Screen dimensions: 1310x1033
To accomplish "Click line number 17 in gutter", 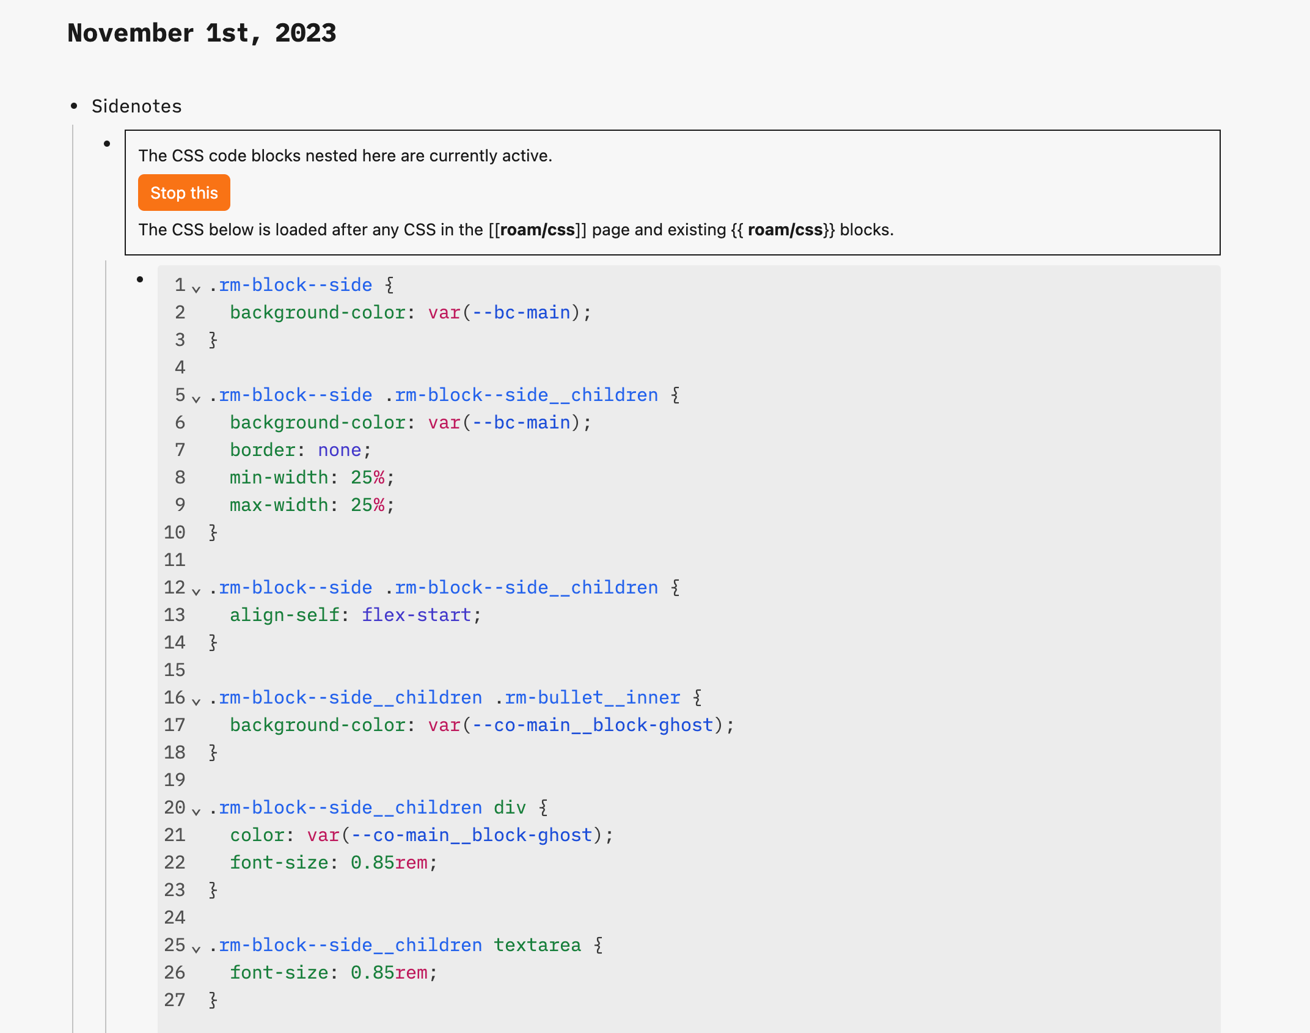I will pyautogui.click(x=175, y=725).
